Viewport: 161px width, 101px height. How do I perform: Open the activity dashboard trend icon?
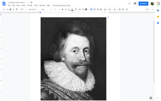pos(129,4)
